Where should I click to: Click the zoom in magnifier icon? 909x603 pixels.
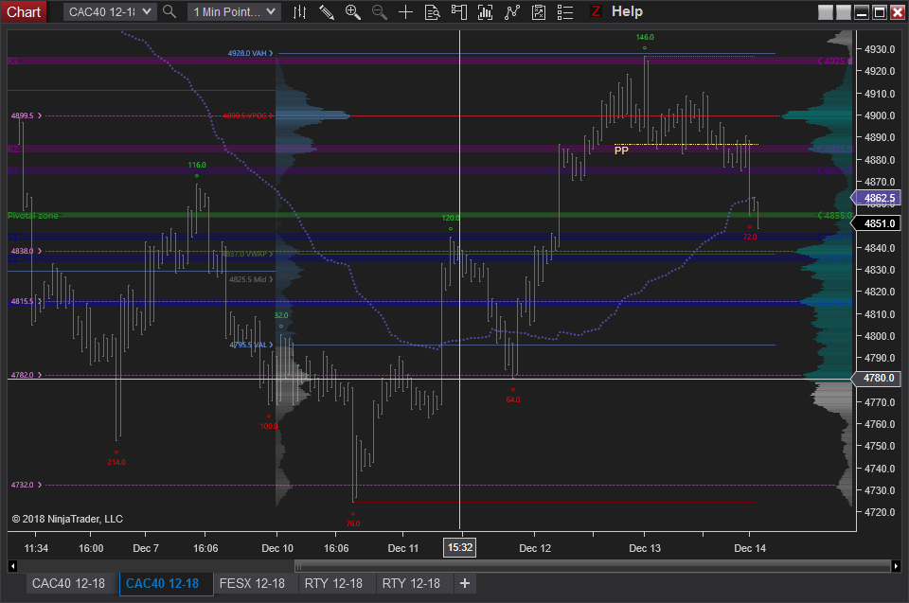tap(352, 11)
